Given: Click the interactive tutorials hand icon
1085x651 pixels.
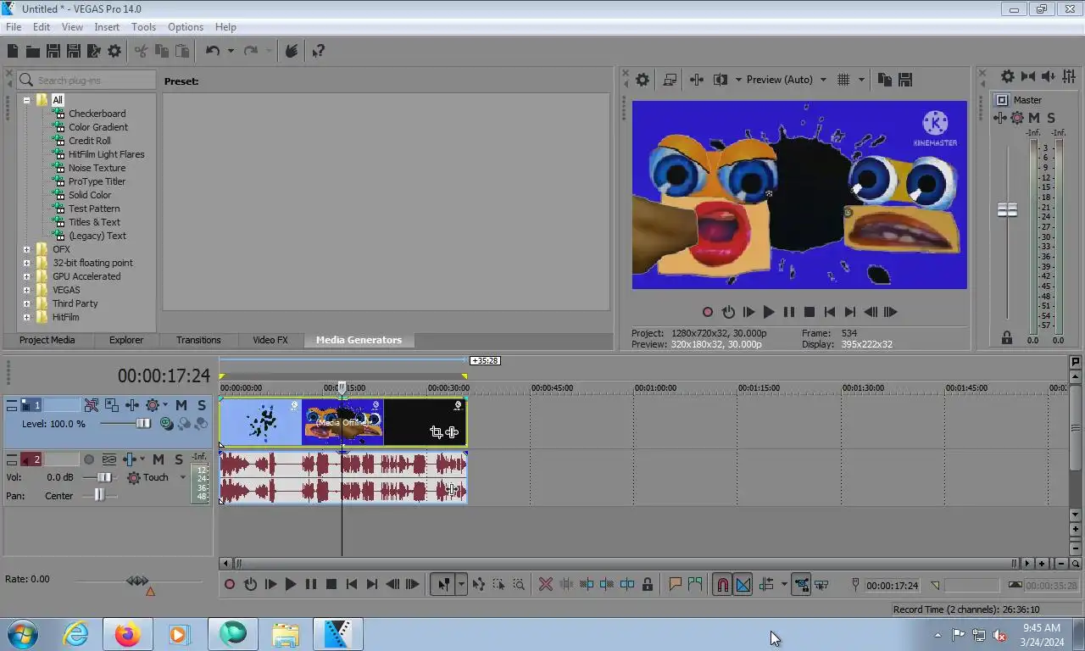Looking at the screenshot, I should coord(292,52).
